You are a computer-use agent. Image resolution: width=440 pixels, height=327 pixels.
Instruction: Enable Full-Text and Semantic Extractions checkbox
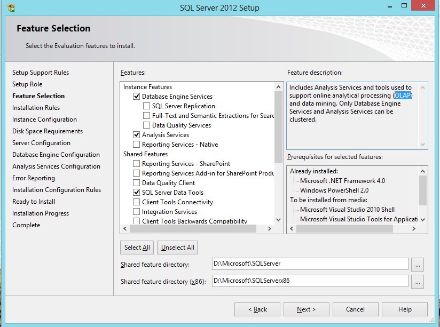point(146,116)
